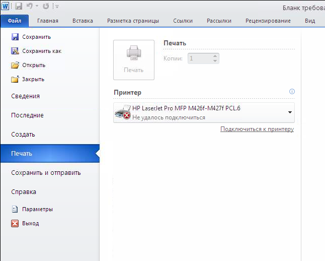This screenshot has height=261, width=325.
Task: Click the Закрыть folder icon
Action: [15, 79]
